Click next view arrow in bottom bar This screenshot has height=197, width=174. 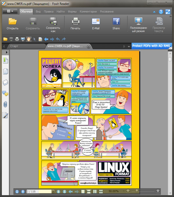[x=76, y=192]
